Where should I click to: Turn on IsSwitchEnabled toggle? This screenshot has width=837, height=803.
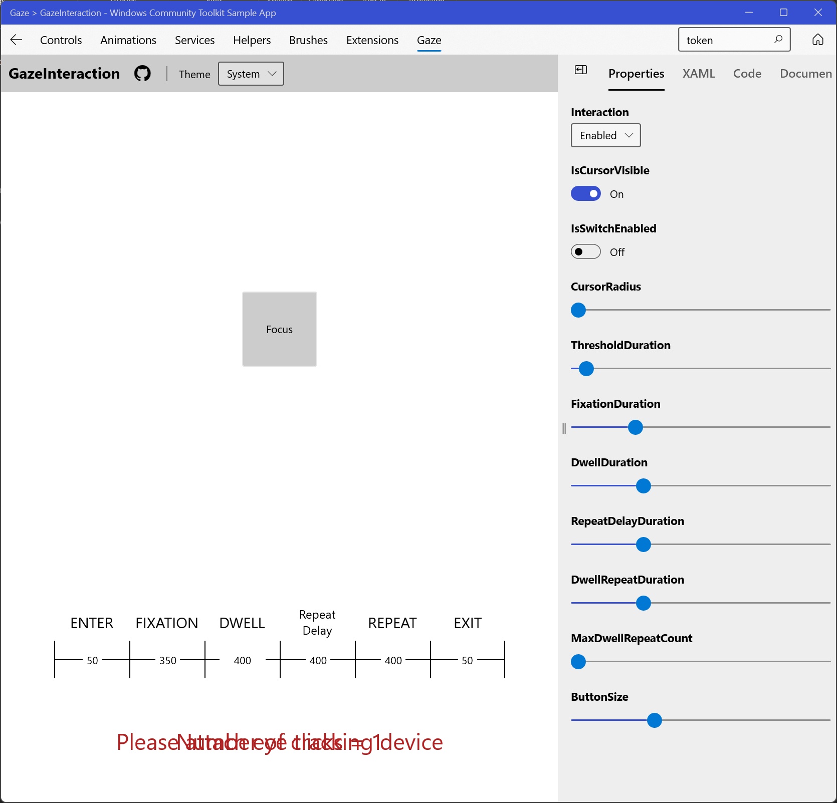[x=585, y=251]
